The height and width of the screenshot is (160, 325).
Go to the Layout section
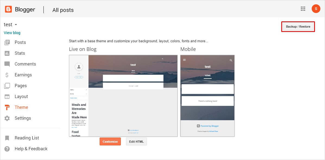(x=21, y=97)
